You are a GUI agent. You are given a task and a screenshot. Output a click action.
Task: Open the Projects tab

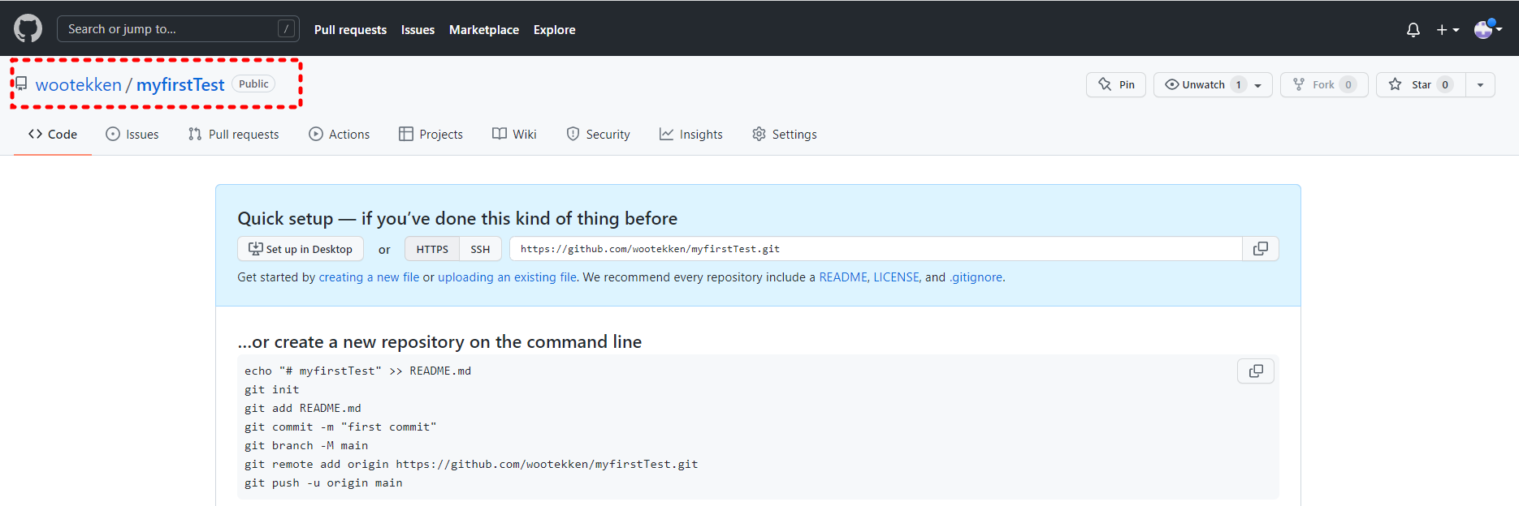point(431,134)
